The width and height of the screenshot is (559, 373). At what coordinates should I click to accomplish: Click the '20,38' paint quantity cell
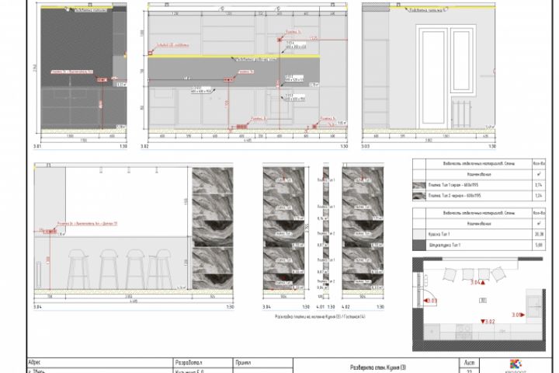click(539, 234)
